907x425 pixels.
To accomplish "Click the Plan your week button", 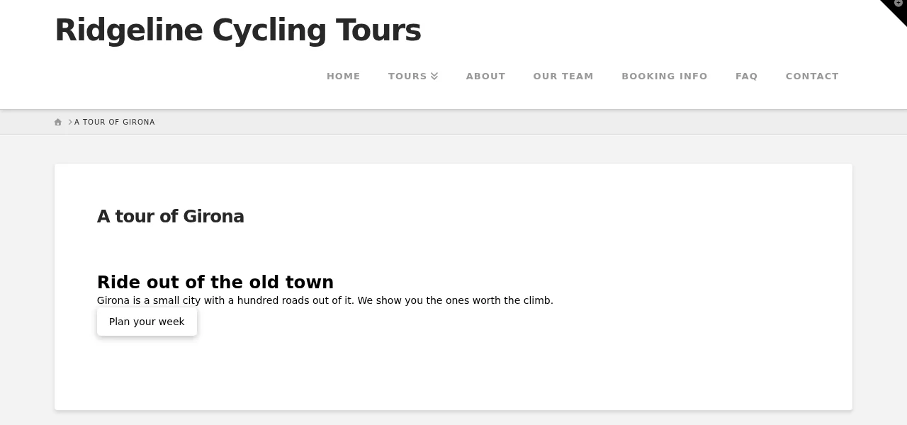I will pyautogui.click(x=147, y=322).
